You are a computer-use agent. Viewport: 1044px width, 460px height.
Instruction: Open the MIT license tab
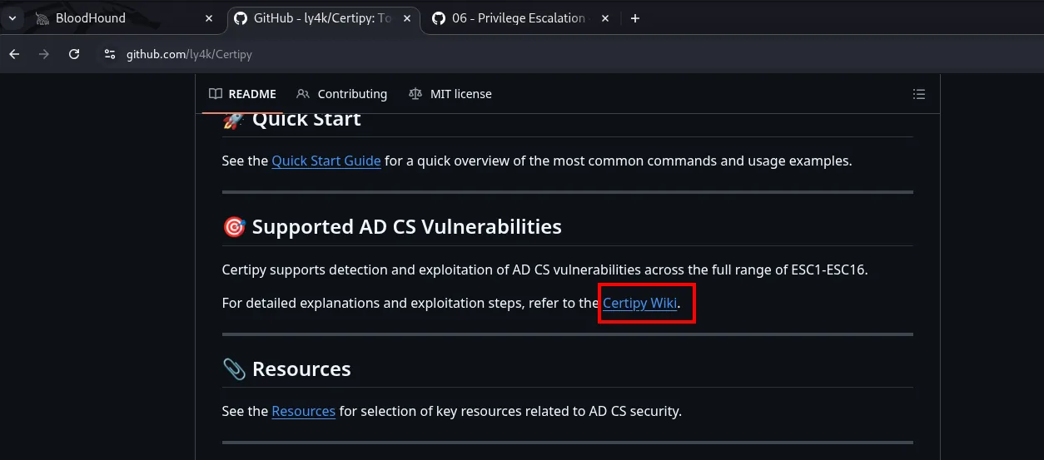pyautogui.click(x=450, y=94)
